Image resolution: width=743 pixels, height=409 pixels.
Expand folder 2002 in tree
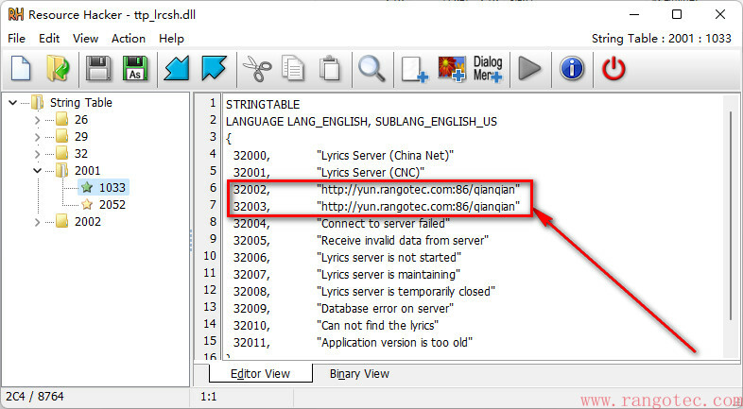click(x=38, y=222)
